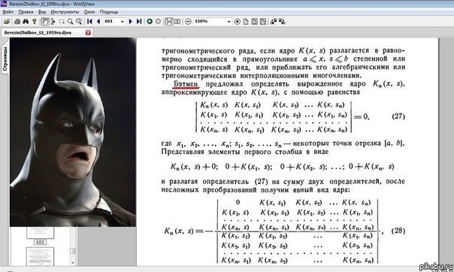Select the text selection cursor tool
454x272 pixels.
[x=53, y=21]
